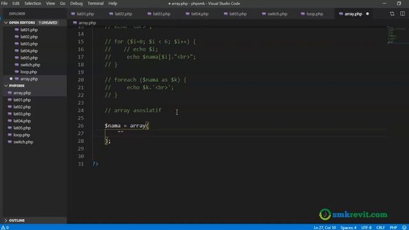This screenshot has width=409, height=230.
Task: Open lat02.php in Open Editors list
Action: click(29, 37)
